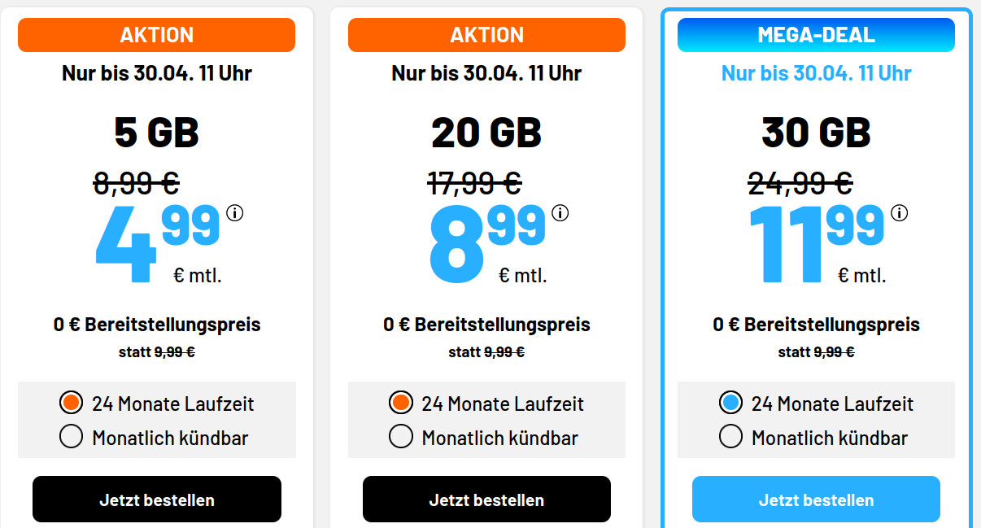Click 'Nur bis 30.04. 11 Uhr' on the Mega-Deal

tap(816, 73)
